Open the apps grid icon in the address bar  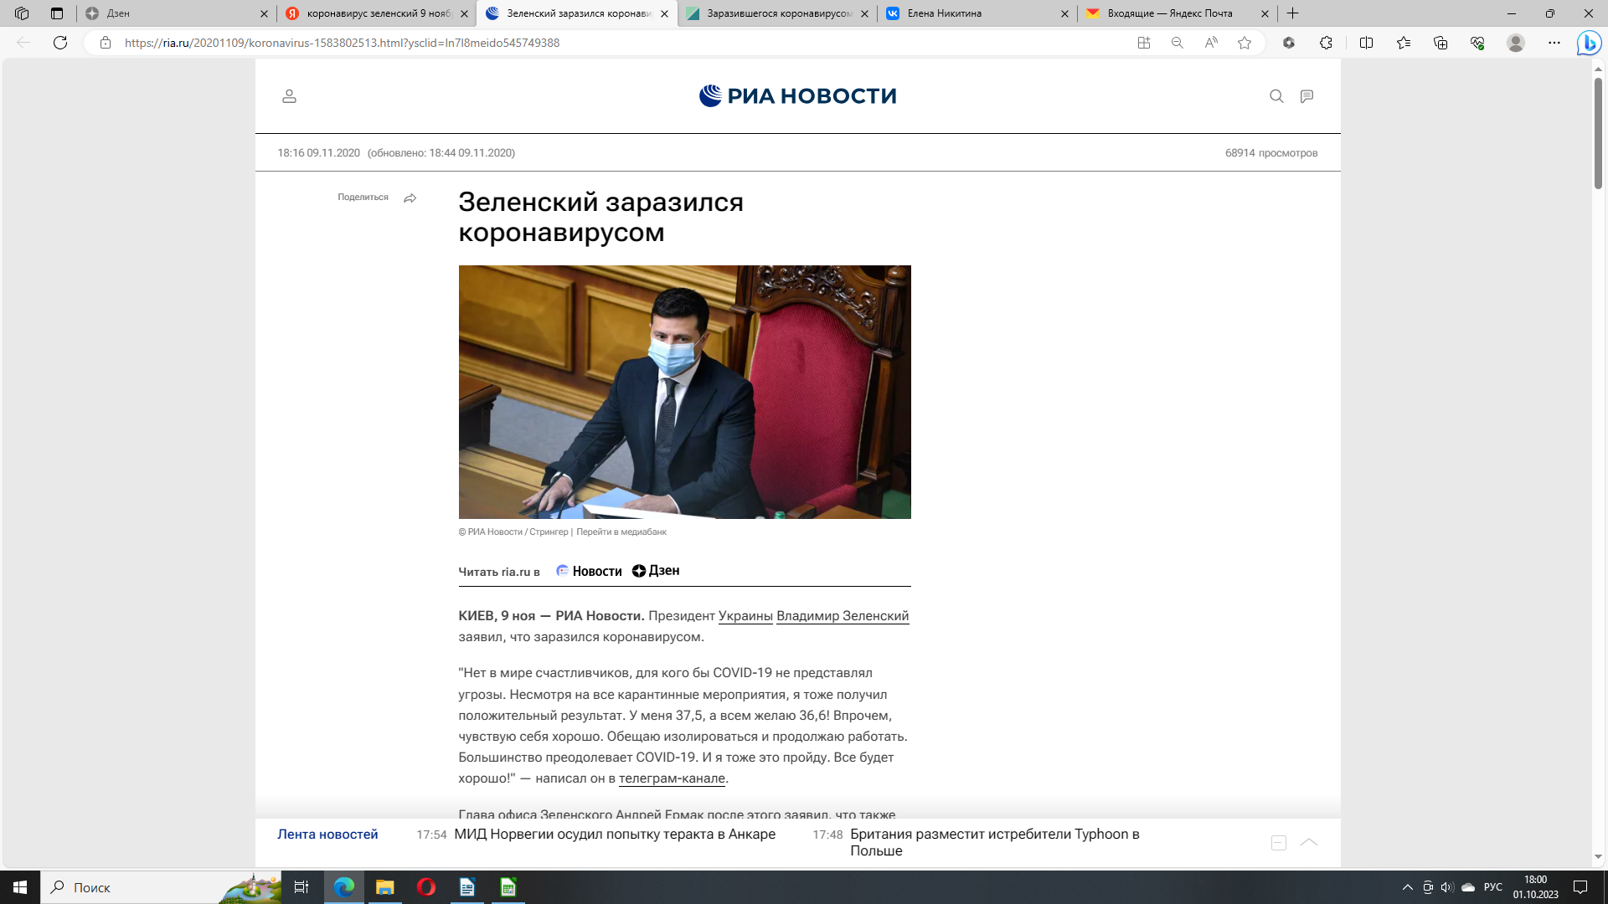[x=1144, y=43]
